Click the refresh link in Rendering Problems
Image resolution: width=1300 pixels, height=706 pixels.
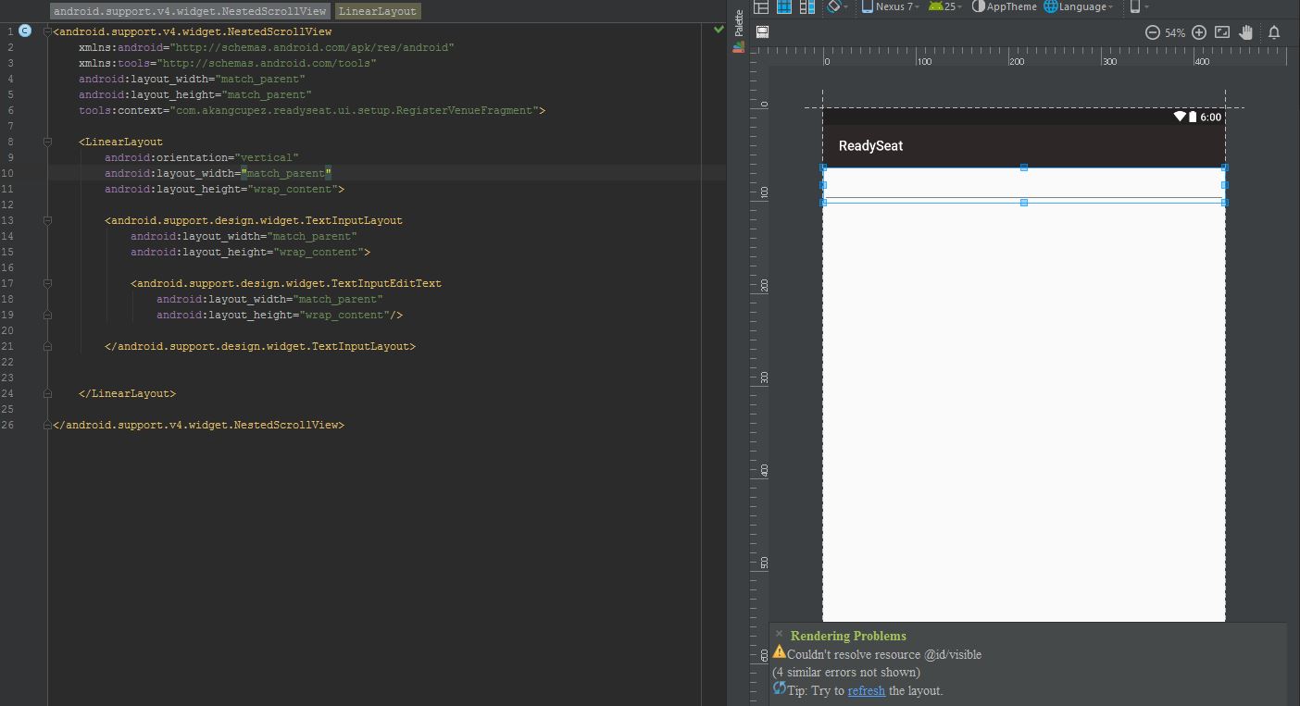(866, 690)
